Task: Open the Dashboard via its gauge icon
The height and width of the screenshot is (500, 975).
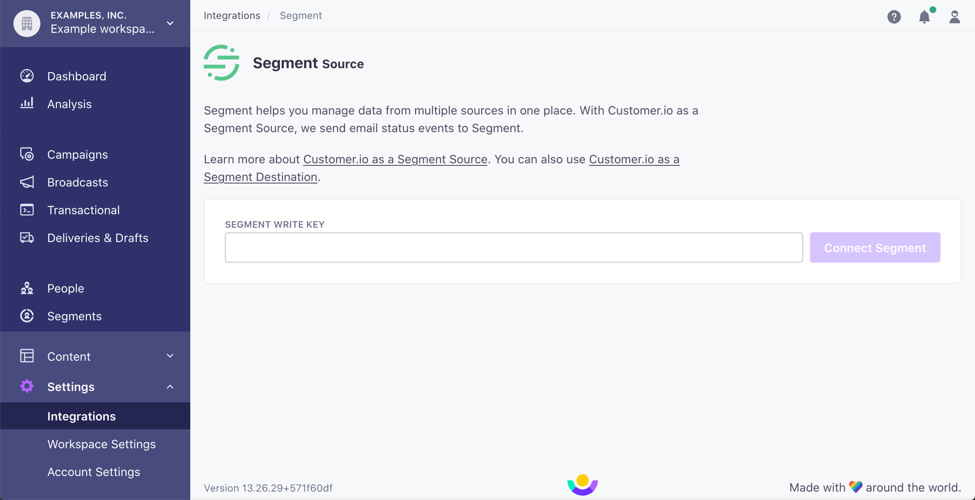Action: pos(27,76)
